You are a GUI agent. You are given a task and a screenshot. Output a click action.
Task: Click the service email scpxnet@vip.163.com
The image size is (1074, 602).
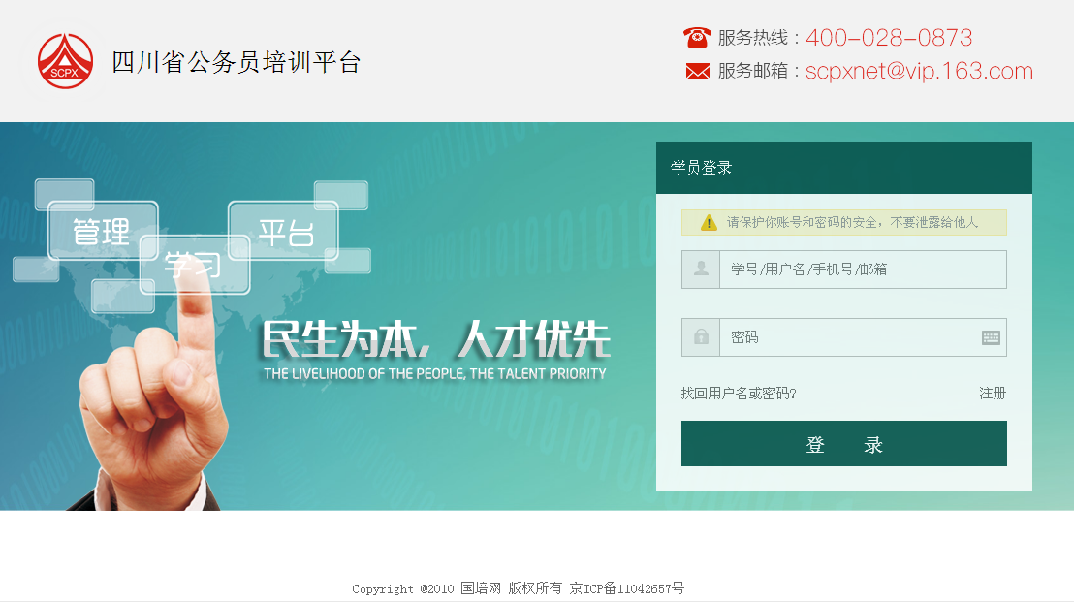(919, 71)
